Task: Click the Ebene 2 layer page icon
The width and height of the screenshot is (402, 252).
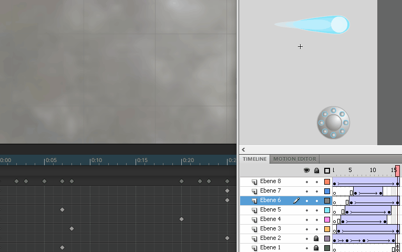Action: coord(254,239)
